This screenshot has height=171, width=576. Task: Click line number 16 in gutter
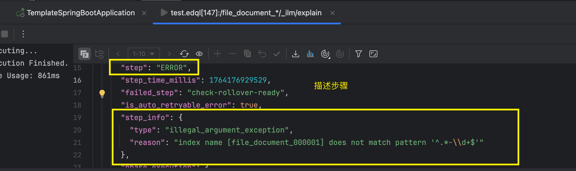click(x=77, y=80)
